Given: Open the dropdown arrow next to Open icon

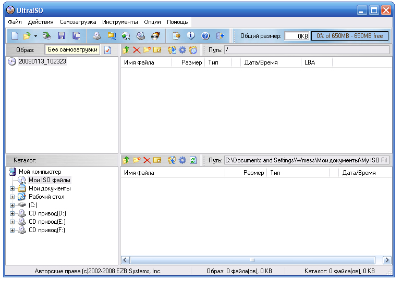Looking at the screenshot, I should pos(35,36).
